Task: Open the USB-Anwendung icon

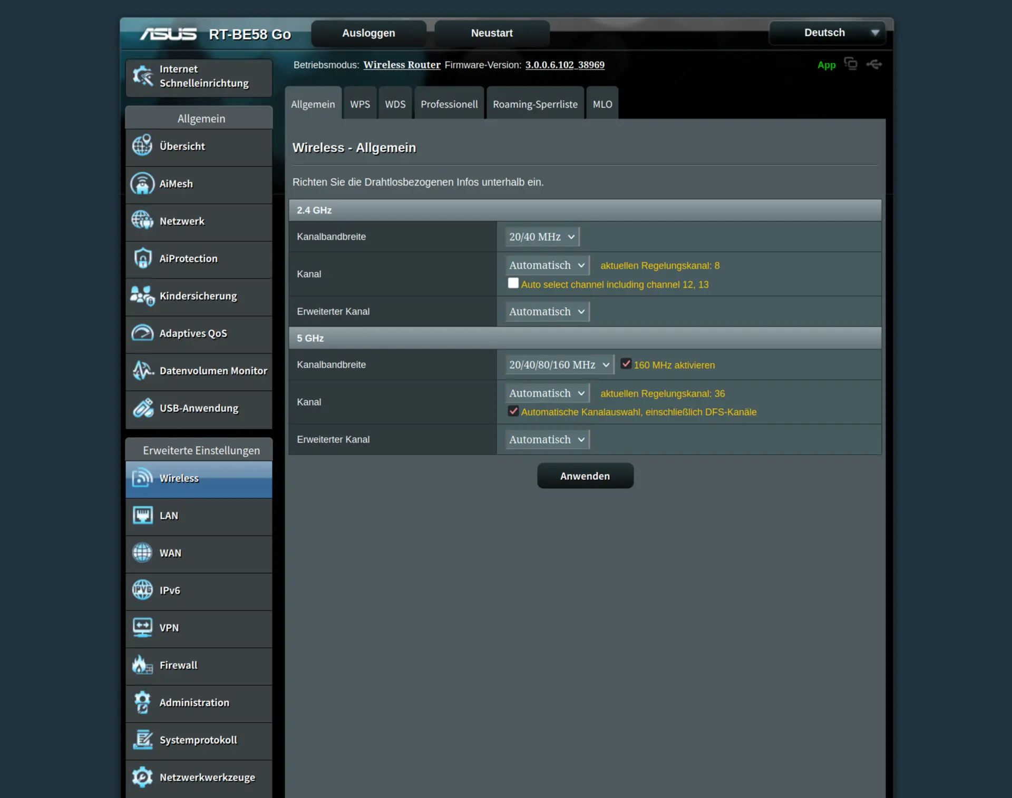Action: point(142,408)
